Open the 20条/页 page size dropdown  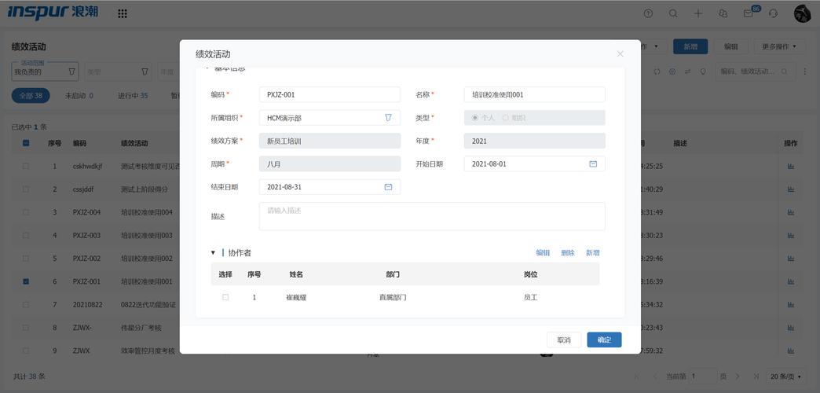(x=787, y=376)
